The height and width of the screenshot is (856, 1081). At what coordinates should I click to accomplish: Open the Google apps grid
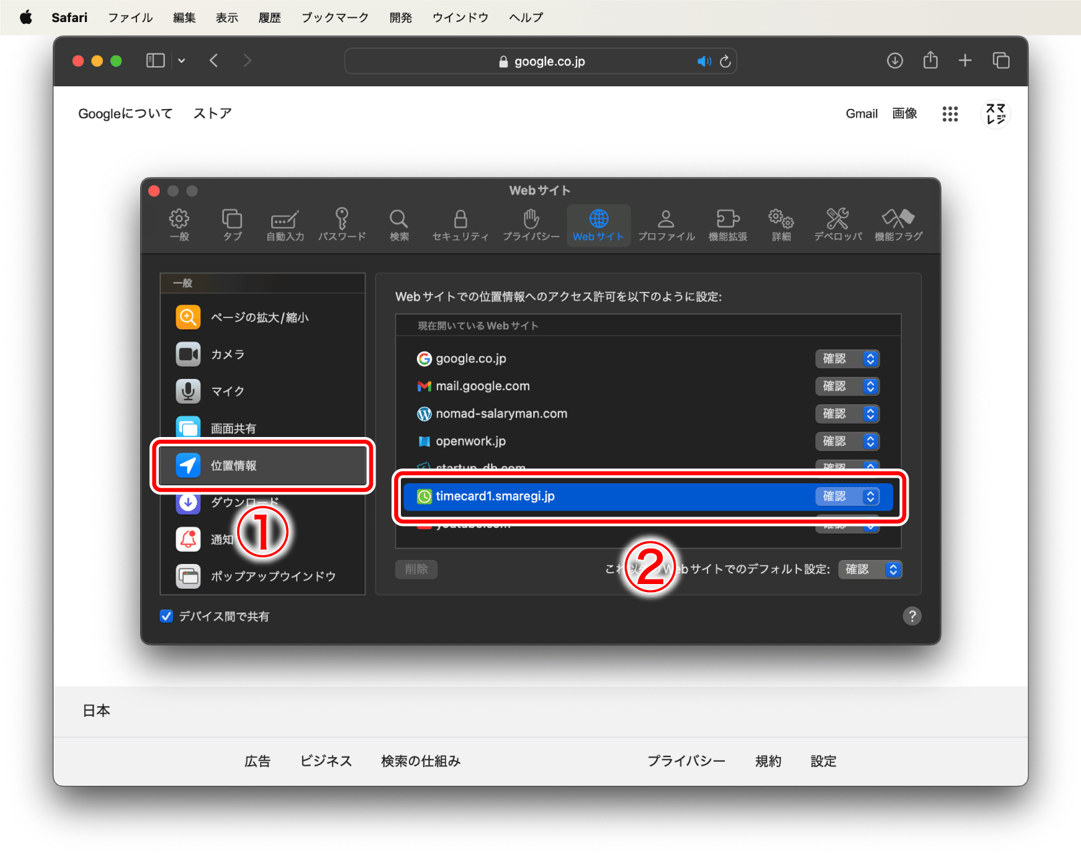coord(949,114)
